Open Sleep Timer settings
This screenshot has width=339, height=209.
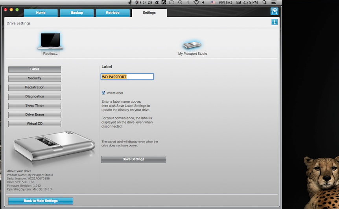click(35, 105)
